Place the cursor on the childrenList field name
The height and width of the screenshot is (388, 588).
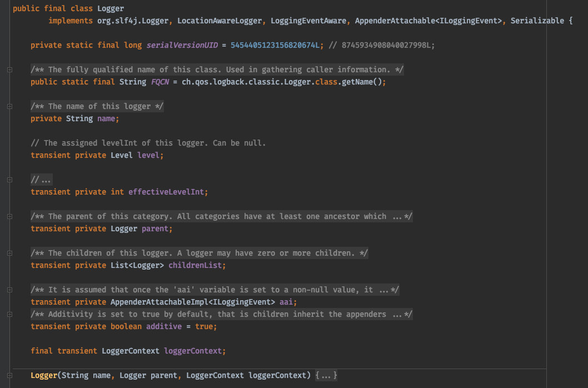tap(196, 265)
